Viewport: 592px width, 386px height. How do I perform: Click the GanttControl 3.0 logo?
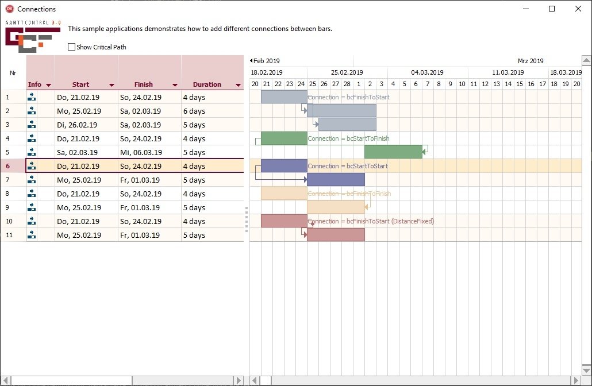click(x=33, y=37)
